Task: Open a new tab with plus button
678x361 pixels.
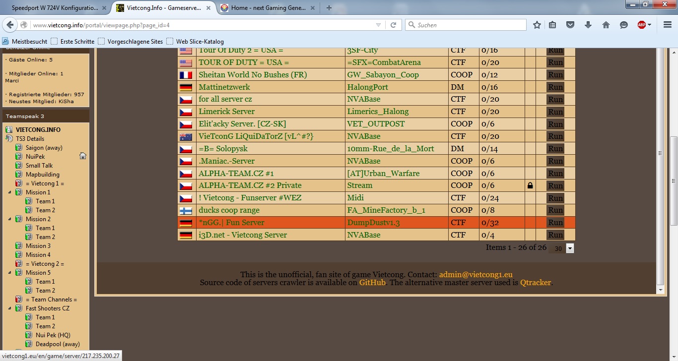Action: point(329,8)
